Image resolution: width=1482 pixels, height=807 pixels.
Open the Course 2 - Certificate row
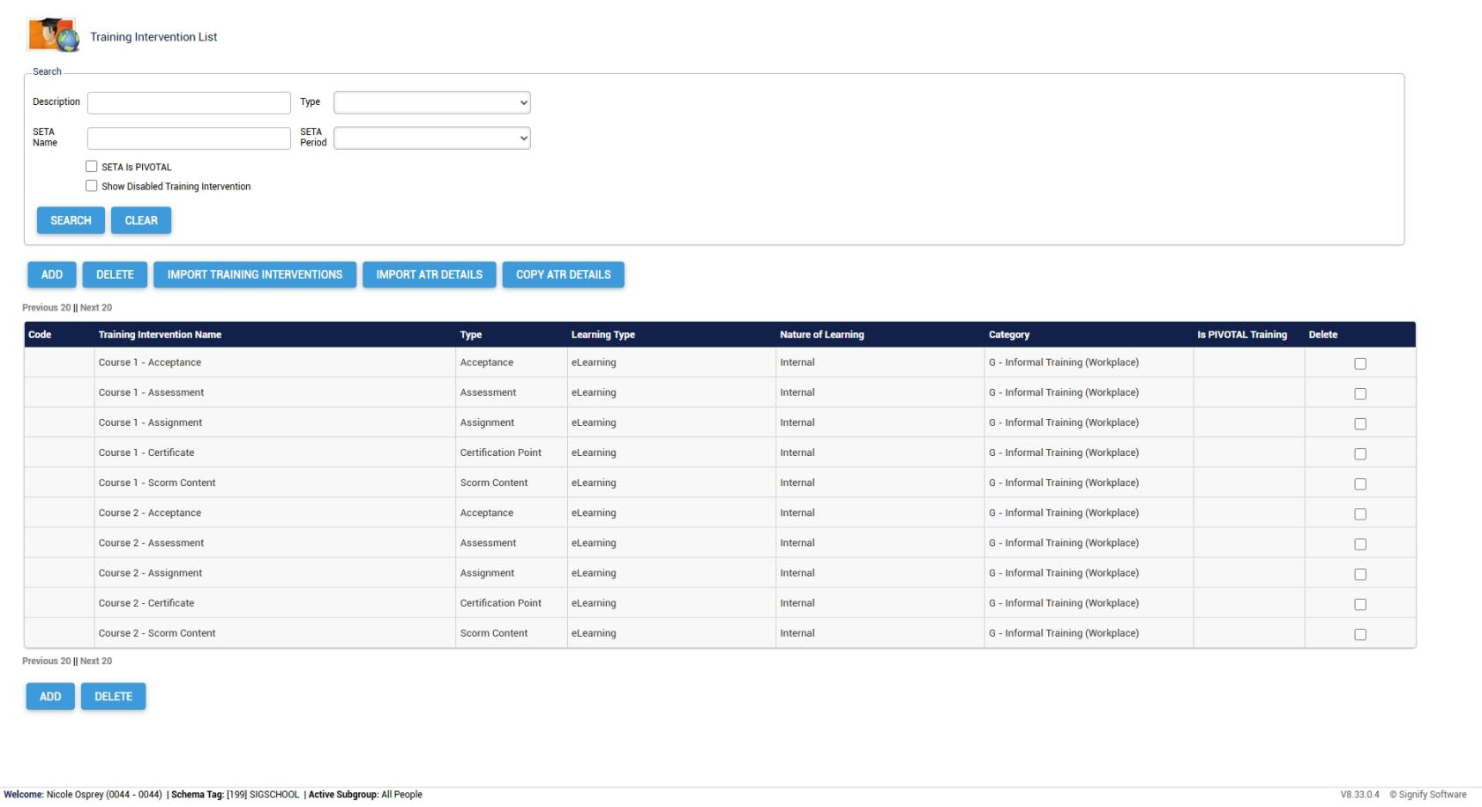(720, 602)
